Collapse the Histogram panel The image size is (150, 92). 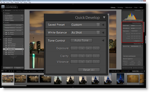(142, 10)
